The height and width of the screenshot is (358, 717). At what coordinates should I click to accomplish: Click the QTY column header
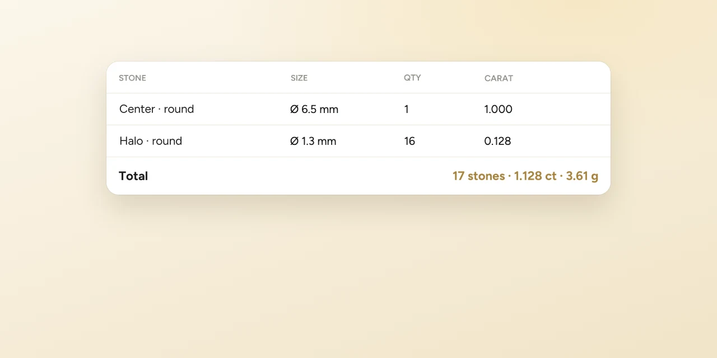412,78
